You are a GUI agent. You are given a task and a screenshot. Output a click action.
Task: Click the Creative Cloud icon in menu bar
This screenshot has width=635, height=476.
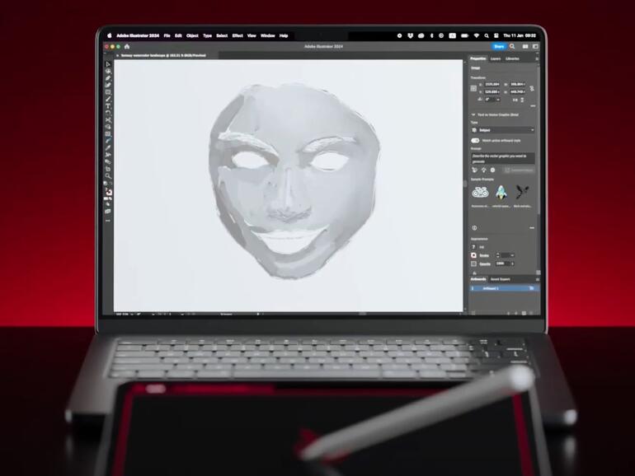click(x=421, y=35)
